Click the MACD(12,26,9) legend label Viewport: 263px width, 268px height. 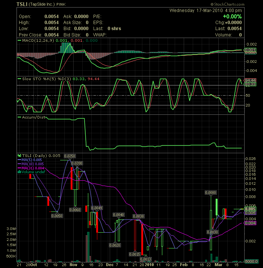(38, 41)
